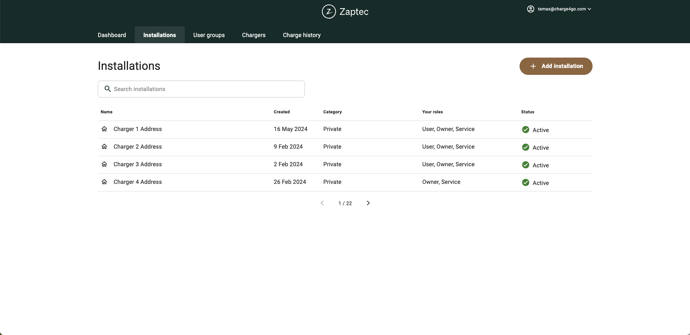Click User, Owner, Service for Charger 2

tap(448, 146)
